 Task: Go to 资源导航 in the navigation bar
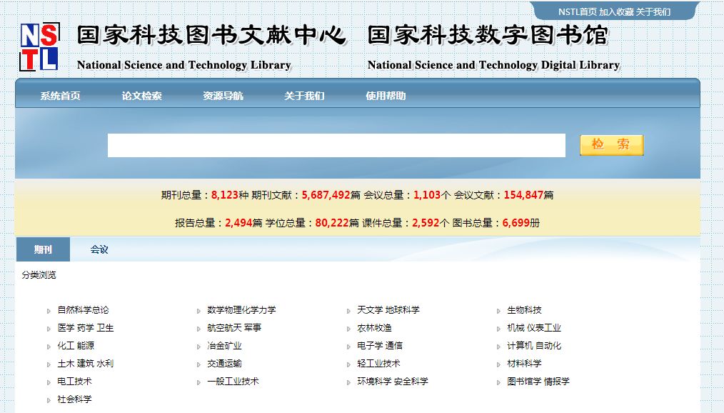click(x=223, y=96)
